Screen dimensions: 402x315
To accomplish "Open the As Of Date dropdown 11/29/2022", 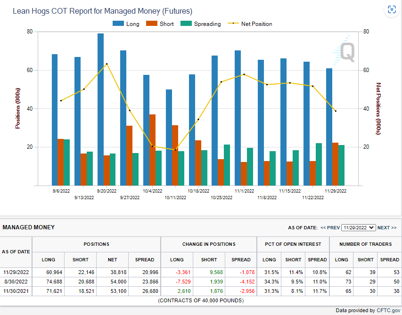I will coord(359,228).
